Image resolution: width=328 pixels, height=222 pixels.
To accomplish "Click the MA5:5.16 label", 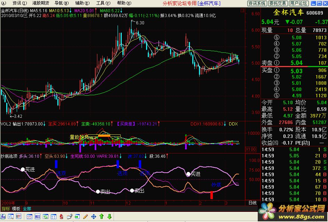I will pyautogui.click(x=39, y=11).
